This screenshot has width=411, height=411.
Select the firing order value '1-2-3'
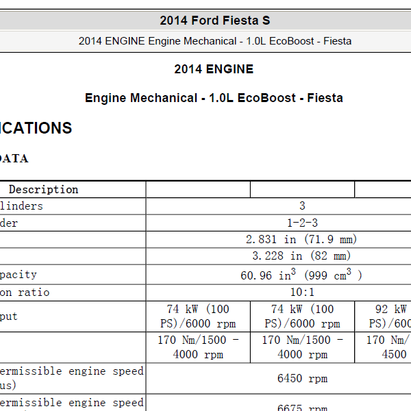point(302,223)
